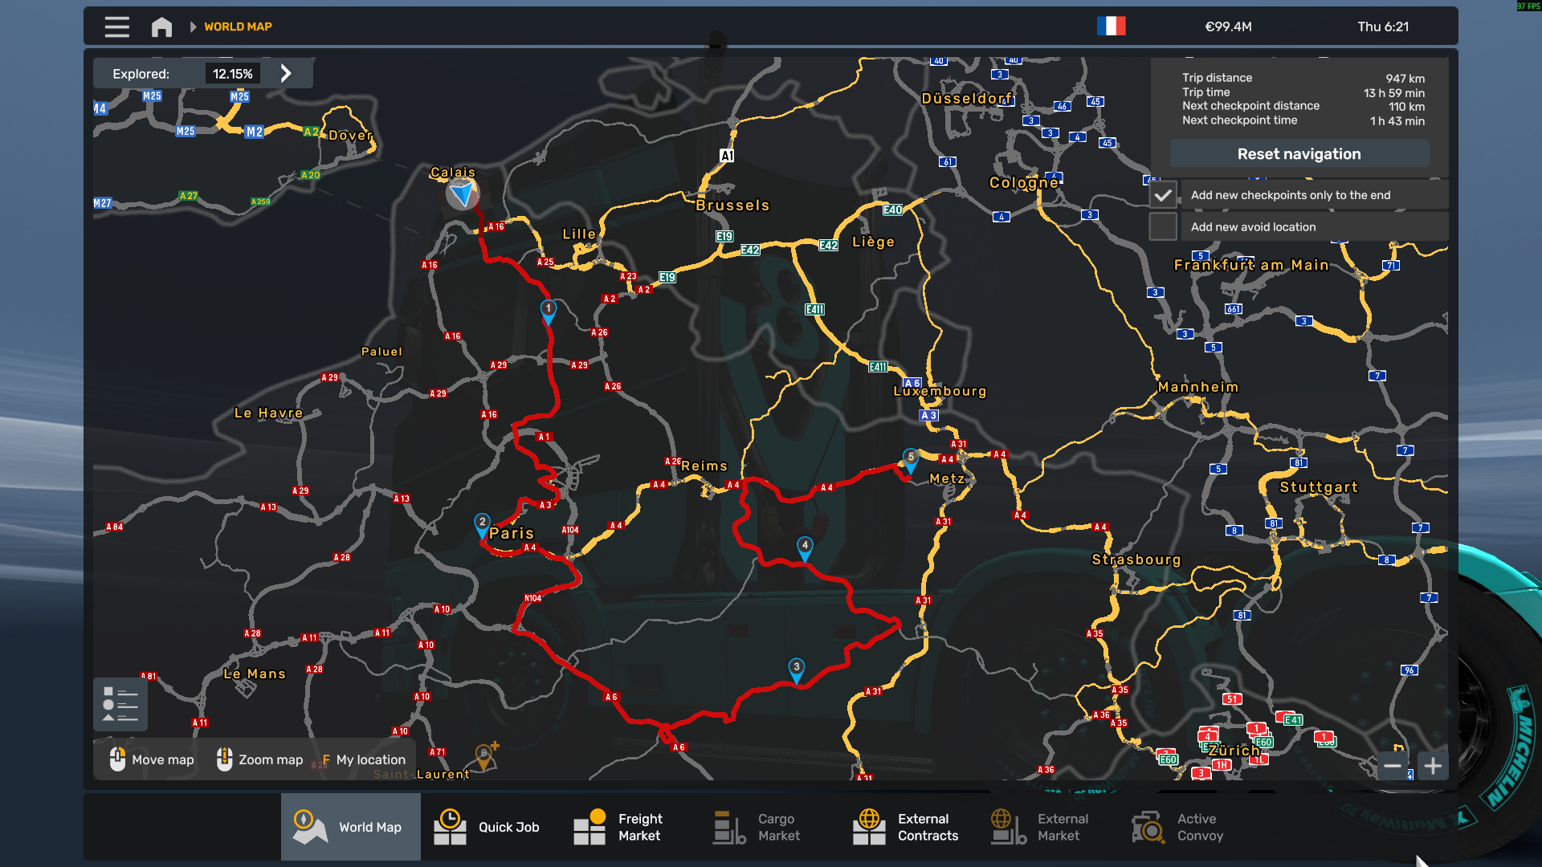Click the Frankfurt am Main city label

pyautogui.click(x=1251, y=265)
